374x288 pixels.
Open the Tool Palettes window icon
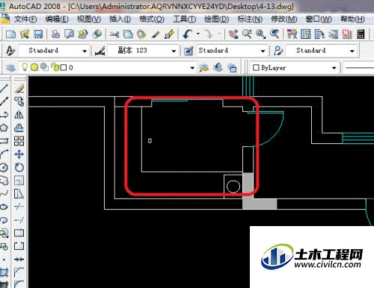pyautogui.click(x=319, y=34)
